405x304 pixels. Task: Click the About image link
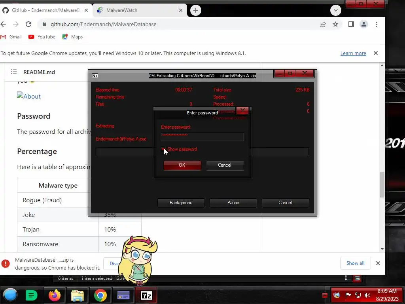[x=28, y=96]
